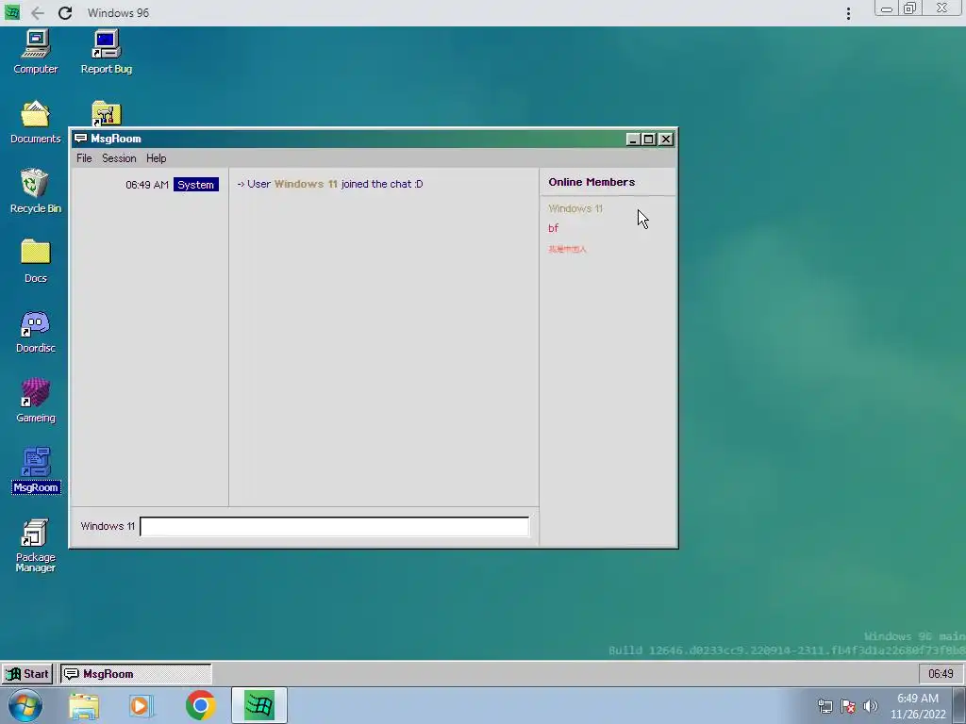The height and width of the screenshot is (724, 966).
Task: Open the network tray icon
Action: pos(824,706)
